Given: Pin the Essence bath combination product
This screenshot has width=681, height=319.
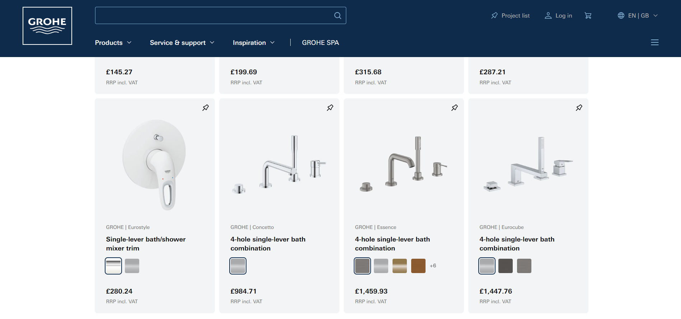Looking at the screenshot, I should (454, 107).
